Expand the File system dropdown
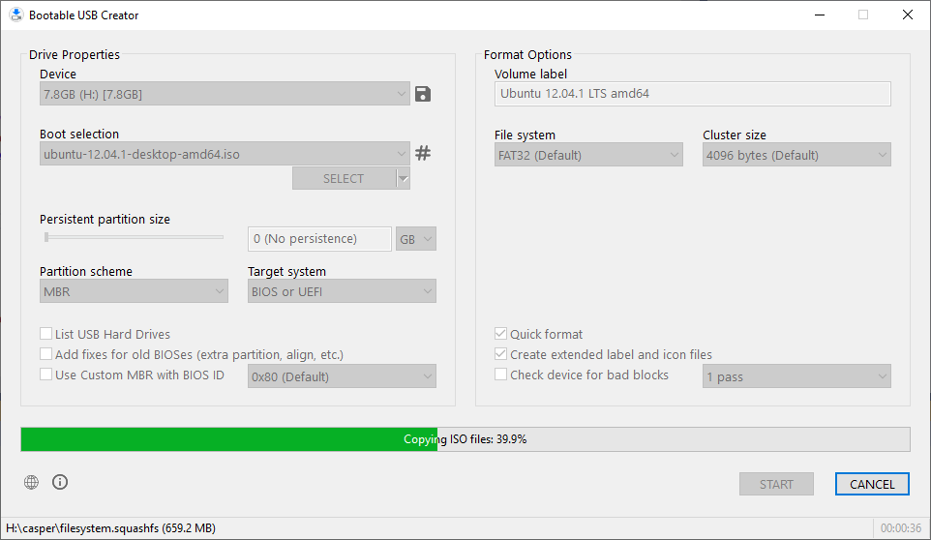Image resolution: width=931 pixels, height=540 pixels. pyautogui.click(x=588, y=155)
